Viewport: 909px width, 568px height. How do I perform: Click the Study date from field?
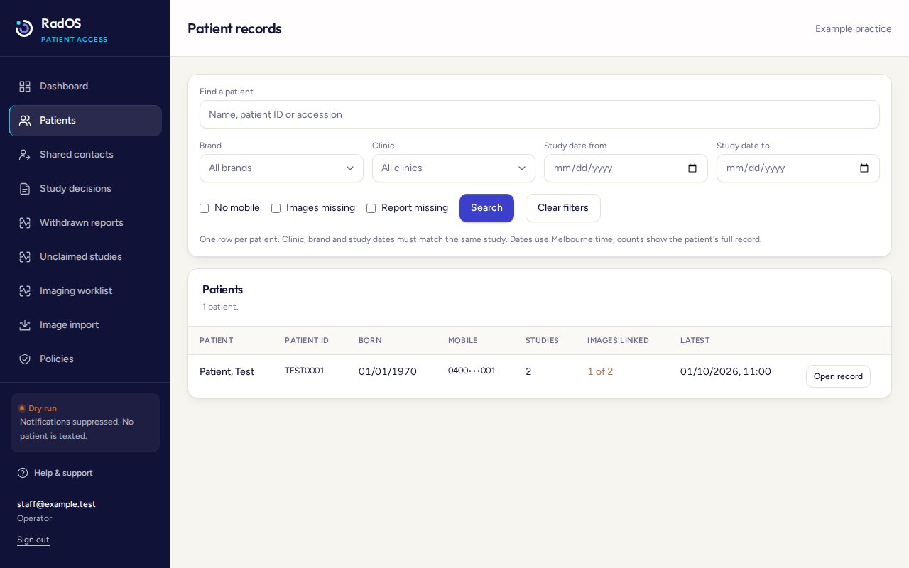(626, 168)
